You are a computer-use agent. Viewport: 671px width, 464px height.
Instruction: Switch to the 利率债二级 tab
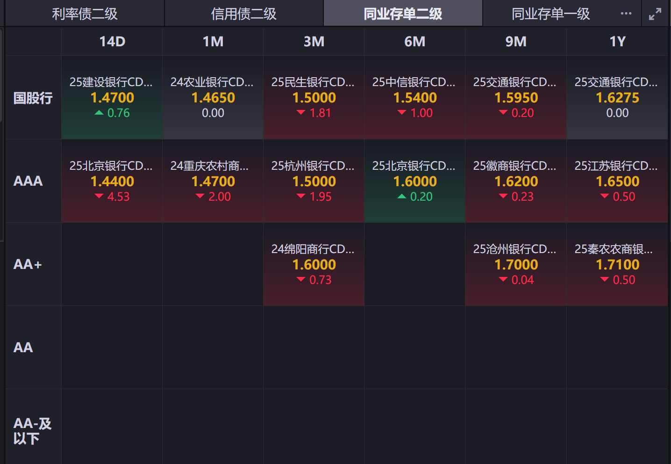[85, 14]
